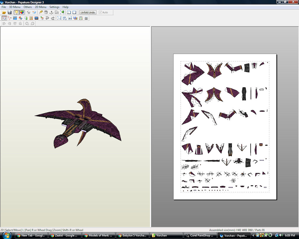Switch to 'Babylon 5 Vorcha...' taskbar window

132,235
